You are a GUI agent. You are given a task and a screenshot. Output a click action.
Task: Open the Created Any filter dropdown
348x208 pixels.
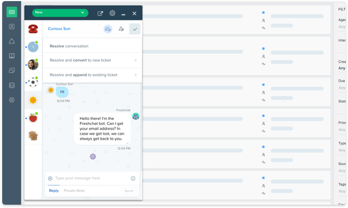tap(342, 68)
